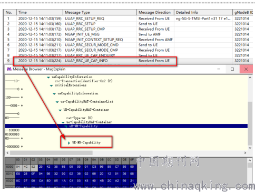Click the ng-5G-S-TMSI-Part1 detailed info cell

coord(203,18)
